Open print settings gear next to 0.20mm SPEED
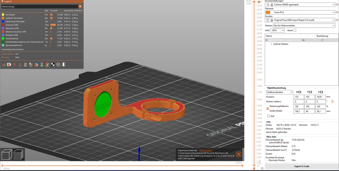 tap(337, 5)
